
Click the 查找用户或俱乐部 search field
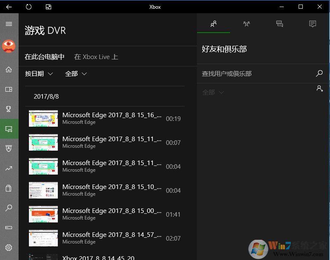pos(257,73)
